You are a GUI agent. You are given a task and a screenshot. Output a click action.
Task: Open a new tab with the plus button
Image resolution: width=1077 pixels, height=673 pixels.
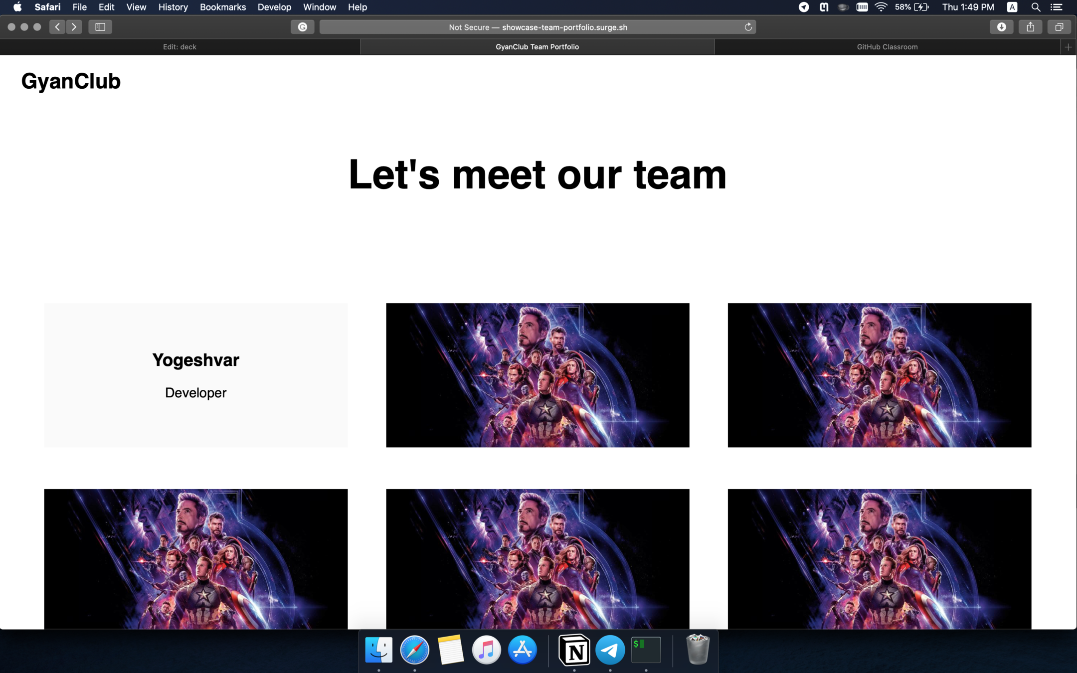pyautogui.click(x=1068, y=47)
